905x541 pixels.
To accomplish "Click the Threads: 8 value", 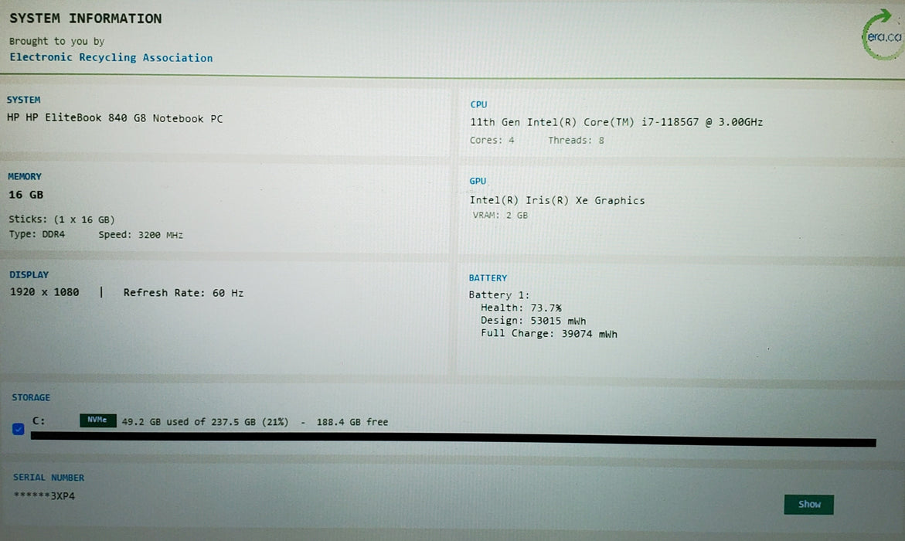I will click(576, 141).
